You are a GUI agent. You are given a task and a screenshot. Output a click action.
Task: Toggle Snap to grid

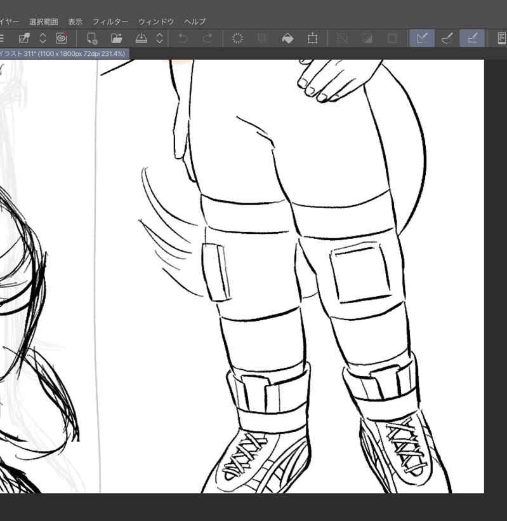click(x=472, y=38)
